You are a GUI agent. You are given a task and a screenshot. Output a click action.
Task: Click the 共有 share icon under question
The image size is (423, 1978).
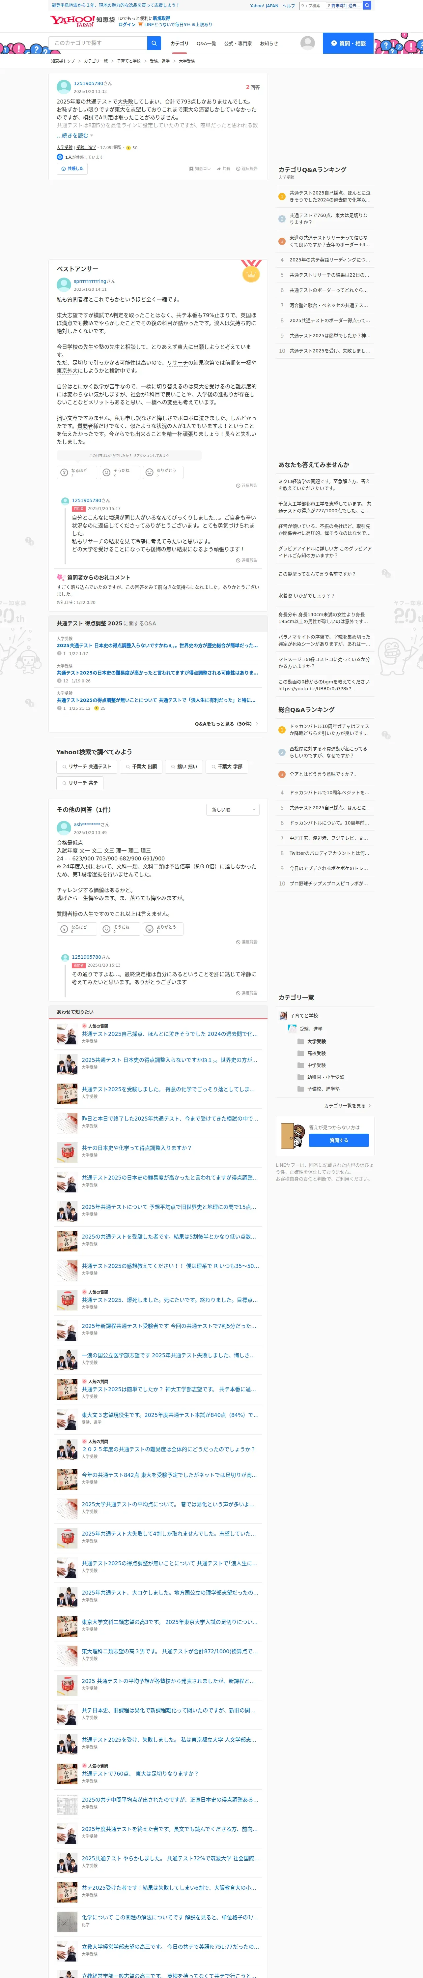[x=223, y=168]
